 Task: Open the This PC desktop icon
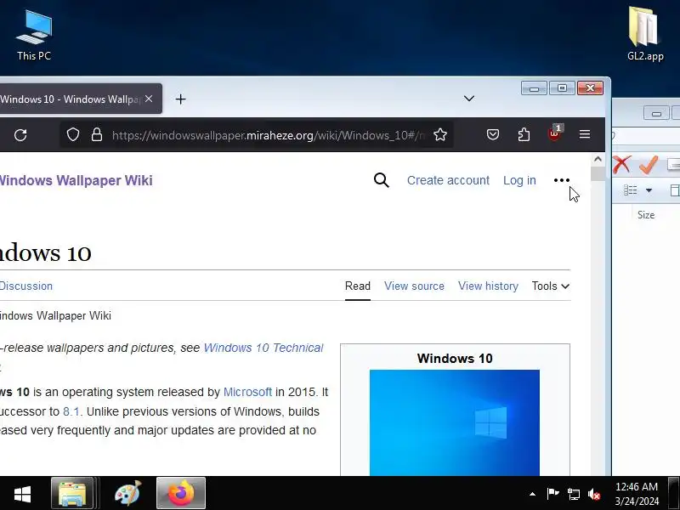34,36
